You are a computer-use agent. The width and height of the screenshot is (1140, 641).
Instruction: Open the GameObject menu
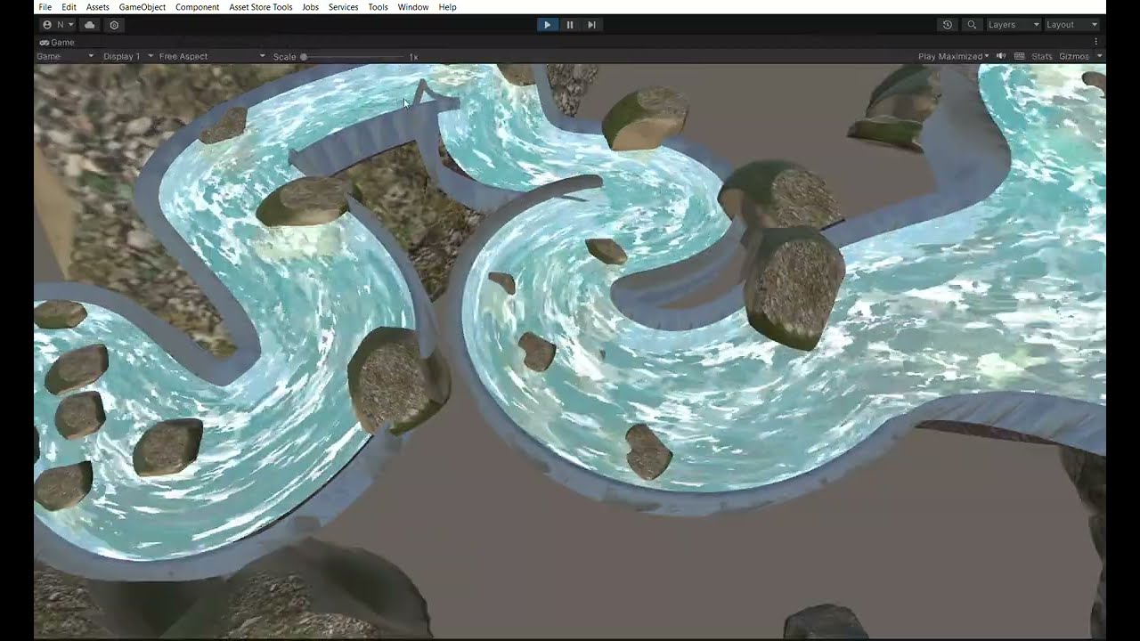[142, 7]
